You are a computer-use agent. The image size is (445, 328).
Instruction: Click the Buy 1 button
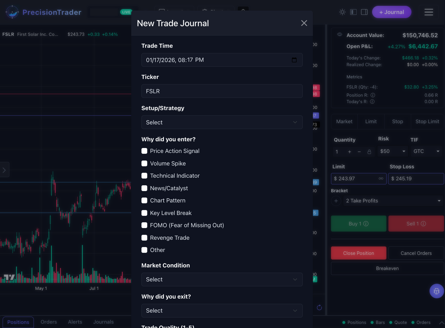(x=359, y=224)
